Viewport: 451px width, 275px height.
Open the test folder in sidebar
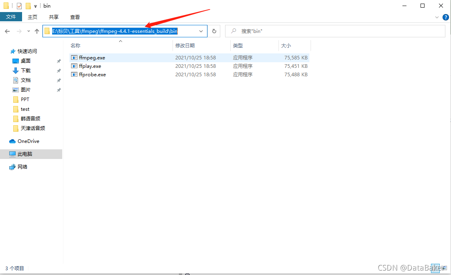25,109
